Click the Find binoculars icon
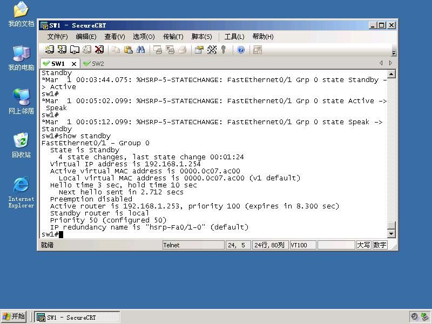 tap(141, 50)
